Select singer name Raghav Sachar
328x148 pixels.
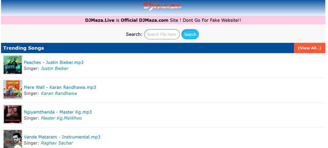coord(57,143)
